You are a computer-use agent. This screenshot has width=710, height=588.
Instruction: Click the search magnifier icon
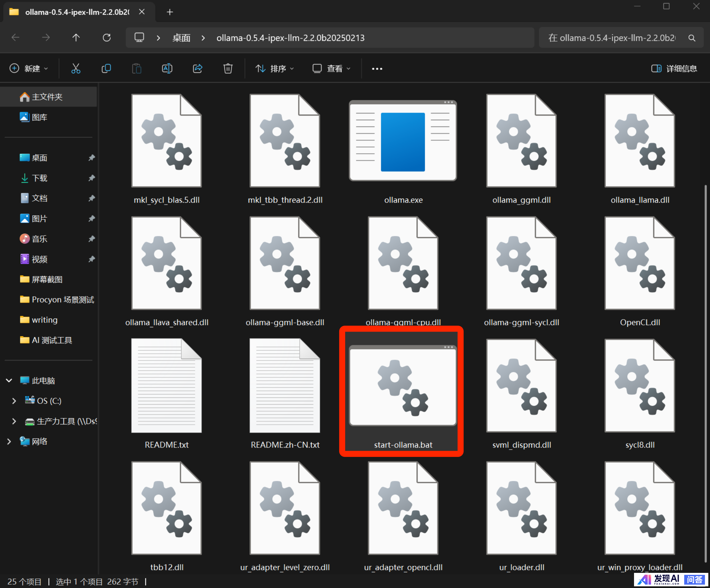[x=692, y=38]
